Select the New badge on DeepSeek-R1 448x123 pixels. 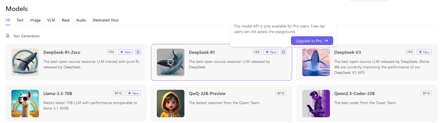[271, 52]
